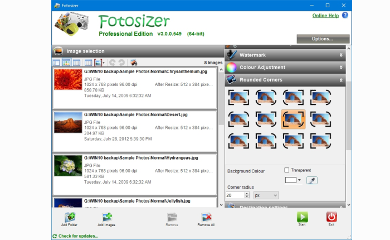Select the Desert.jpg thumbnail
This screenshot has height=240, width=390.
[68, 122]
